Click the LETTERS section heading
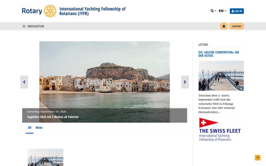This screenshot has width=266, height=166. 203,45
